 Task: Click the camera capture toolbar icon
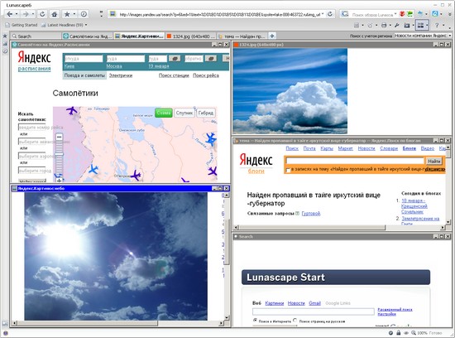coord(406,26)
